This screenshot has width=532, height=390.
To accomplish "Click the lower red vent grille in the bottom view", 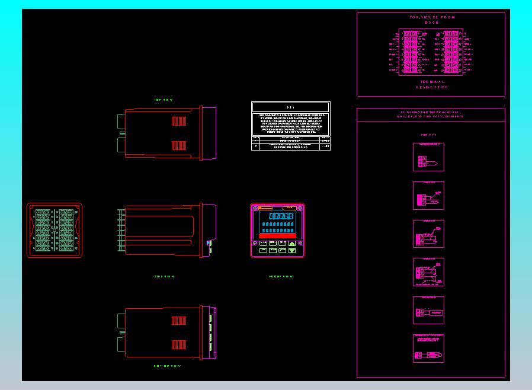I will 179,344.
